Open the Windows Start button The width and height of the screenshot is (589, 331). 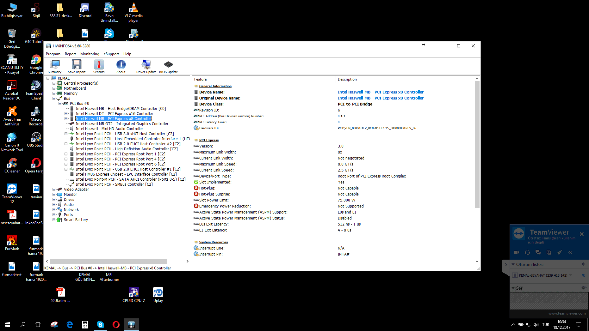[x=8, y=324]
